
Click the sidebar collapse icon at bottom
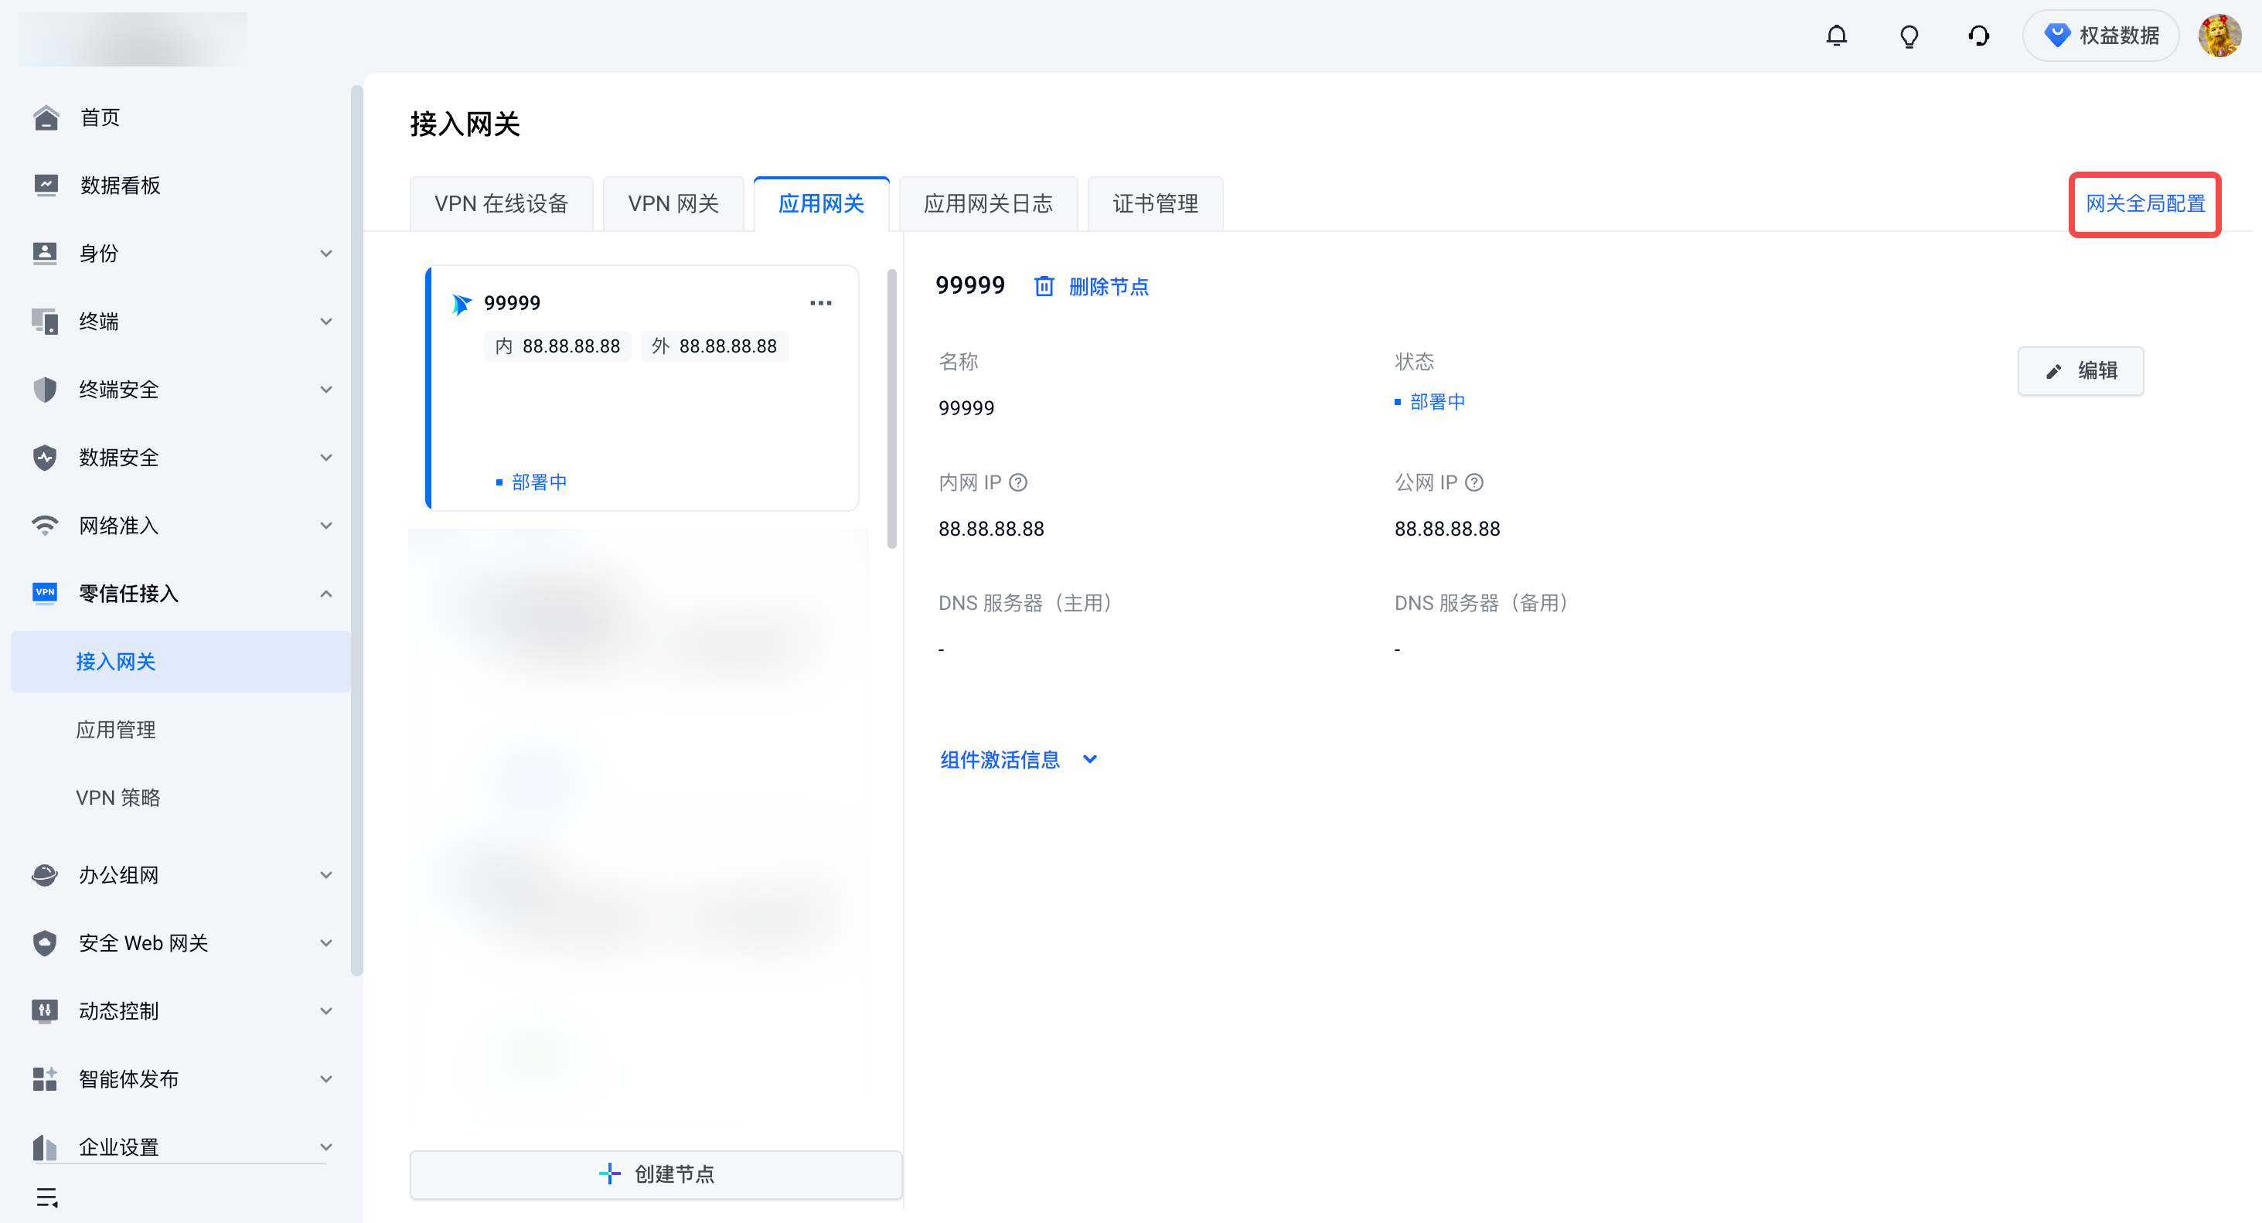[x=46, y=1197]
